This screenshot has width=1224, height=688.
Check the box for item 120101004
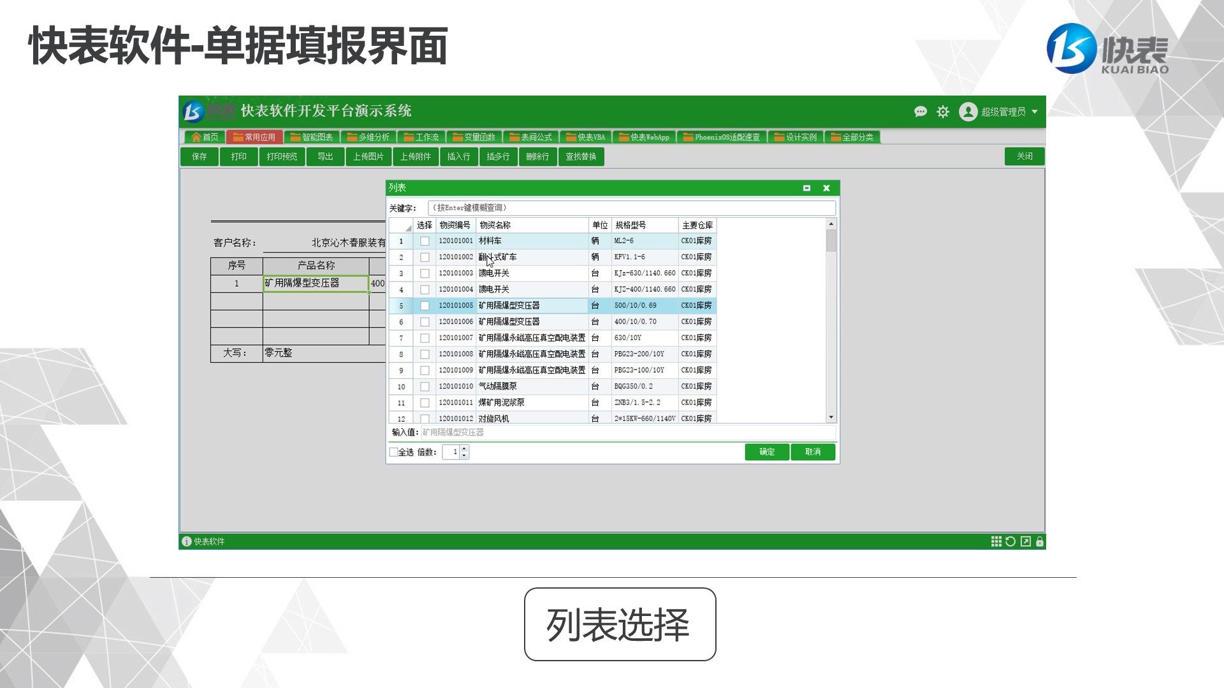(x=425, y=290)
